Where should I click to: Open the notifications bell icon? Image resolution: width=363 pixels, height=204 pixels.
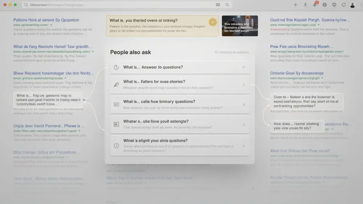click(315, 5)
